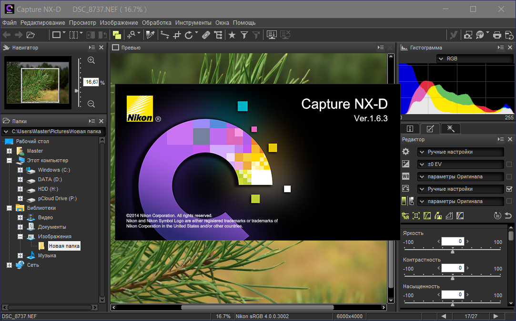The image size is (516, 321).
Task: Enable the exposure compensation ±0 EV checkbox
Action: pos(509,164)
